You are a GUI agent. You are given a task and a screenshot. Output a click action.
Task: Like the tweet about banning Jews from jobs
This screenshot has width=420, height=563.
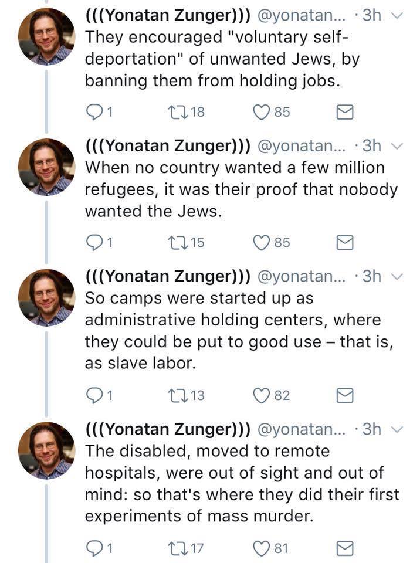point(261,112)
